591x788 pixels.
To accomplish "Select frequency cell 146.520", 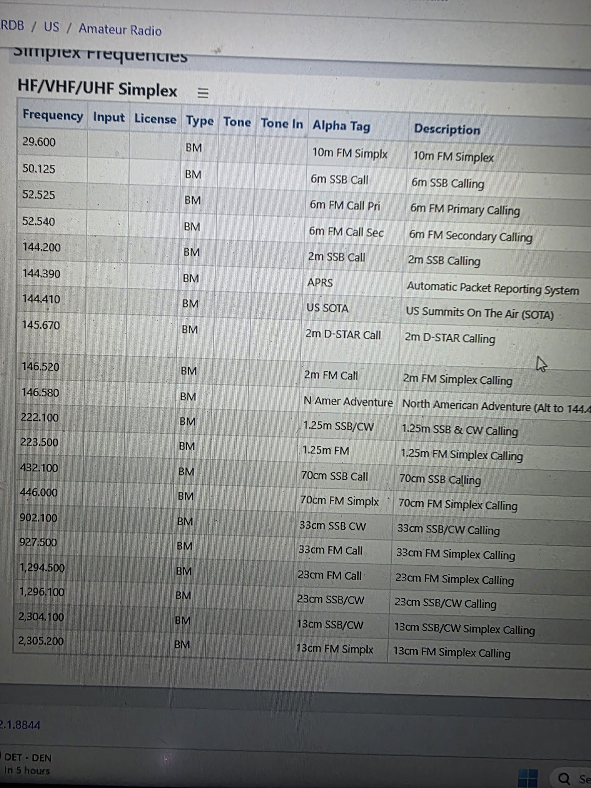I will coord(40,367).
